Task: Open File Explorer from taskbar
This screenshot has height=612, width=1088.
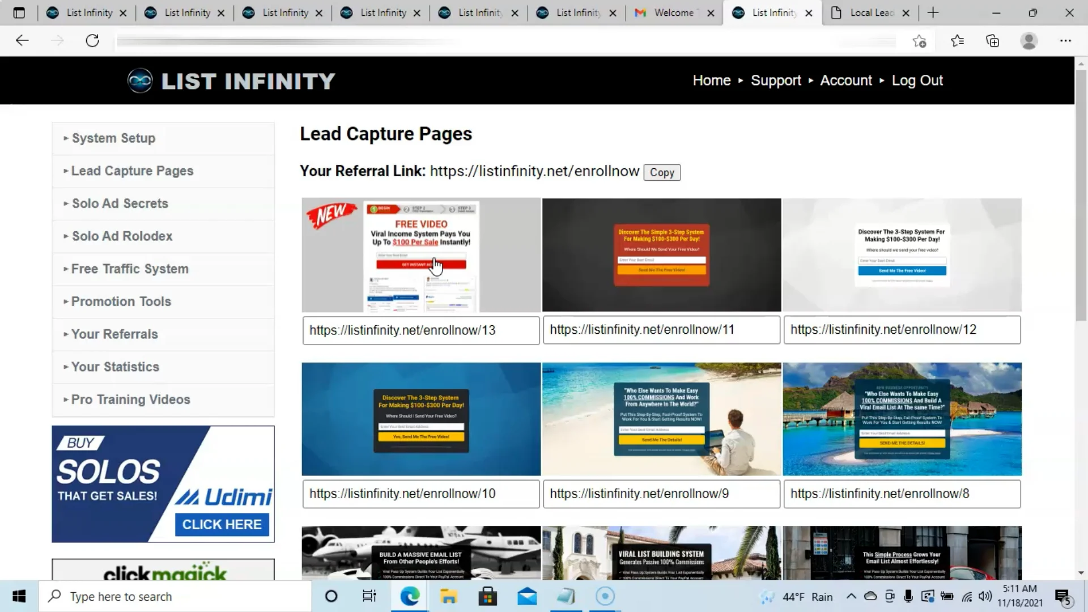Action: 448,596
